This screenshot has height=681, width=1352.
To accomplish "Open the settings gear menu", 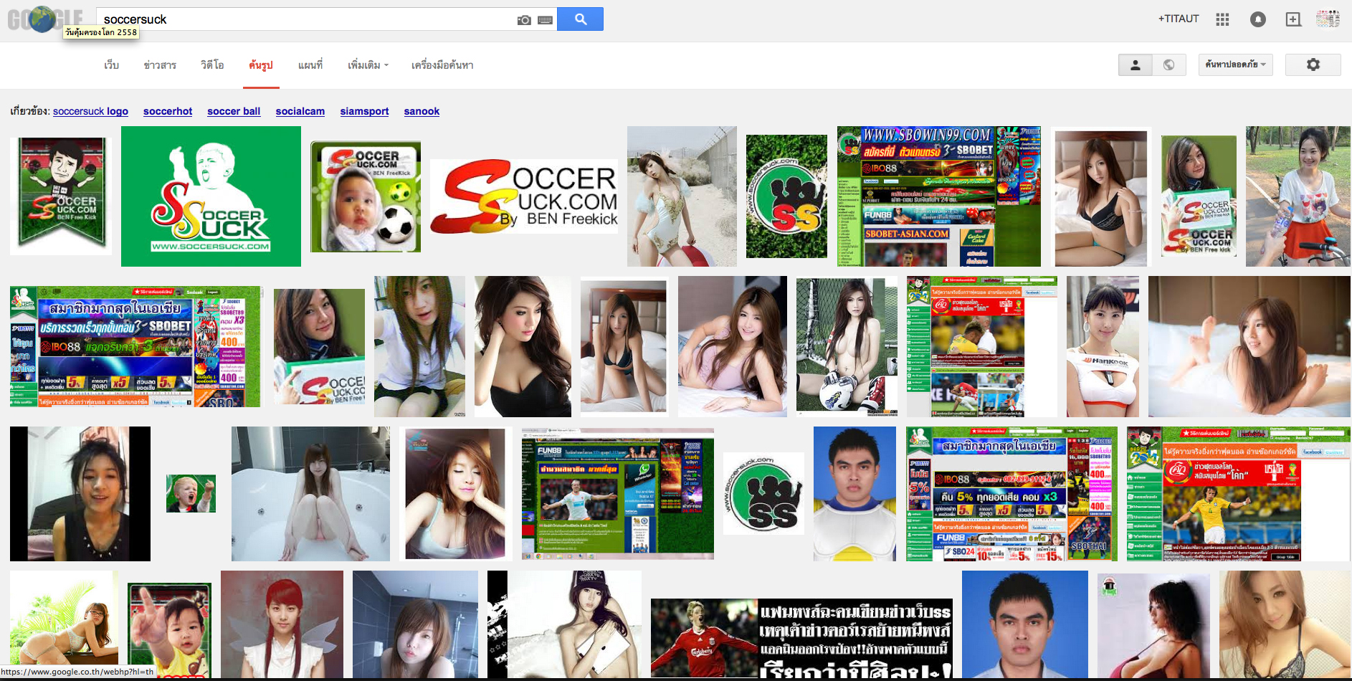I will (x=1313, y=65).
